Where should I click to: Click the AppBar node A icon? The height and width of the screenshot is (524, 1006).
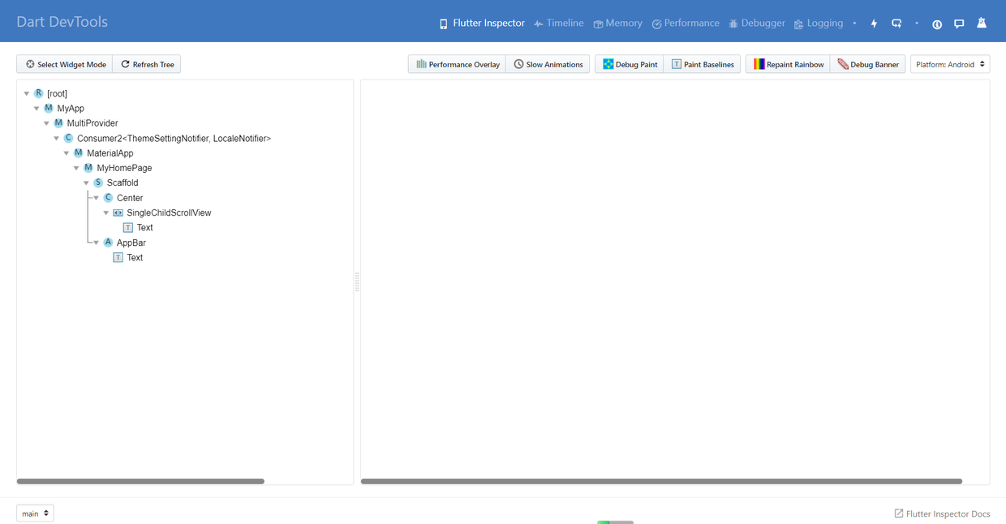click(108, 243)
